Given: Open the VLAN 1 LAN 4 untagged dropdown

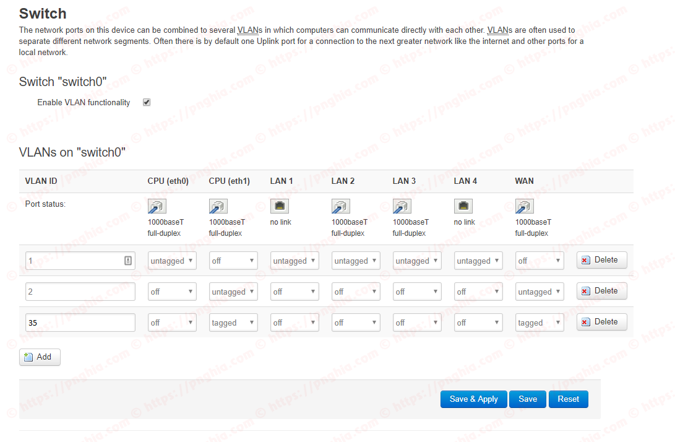Looking at the screenshot, I should [478, 261].
